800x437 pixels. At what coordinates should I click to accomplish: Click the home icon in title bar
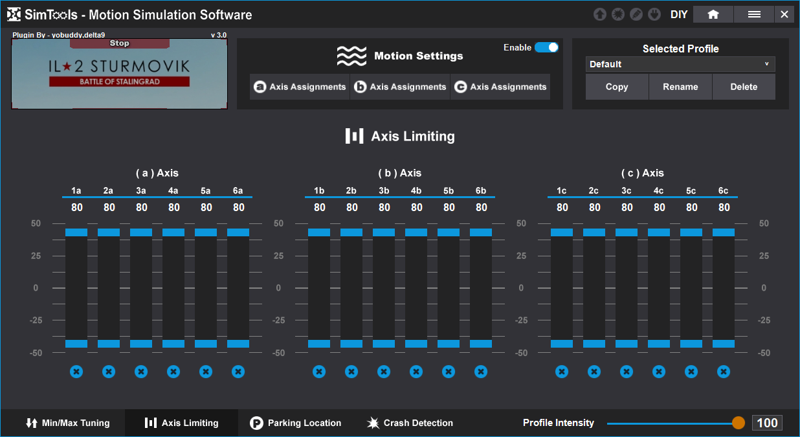click(713, 14)
